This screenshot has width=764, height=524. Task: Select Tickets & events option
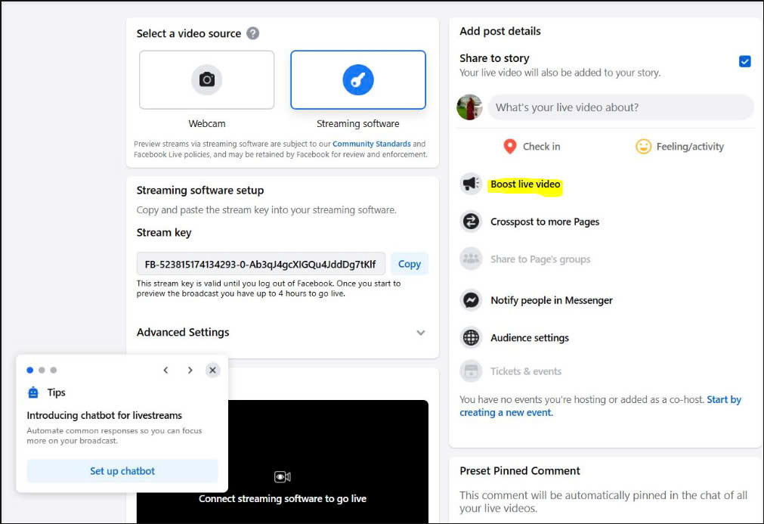pos(526,371)
